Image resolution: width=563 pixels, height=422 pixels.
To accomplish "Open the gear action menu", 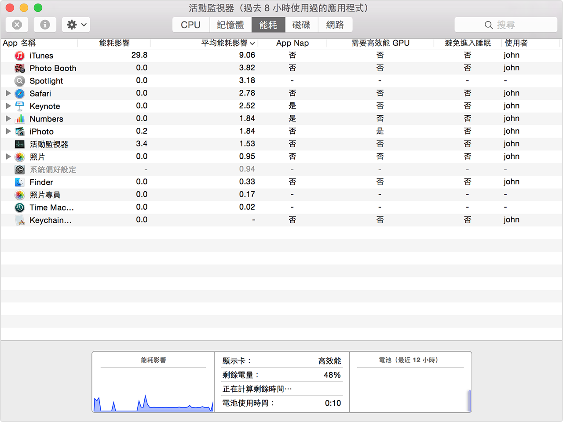I will click(76, 25).
